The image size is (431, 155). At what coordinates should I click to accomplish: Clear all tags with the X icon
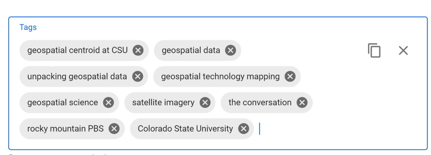point(403,50)
